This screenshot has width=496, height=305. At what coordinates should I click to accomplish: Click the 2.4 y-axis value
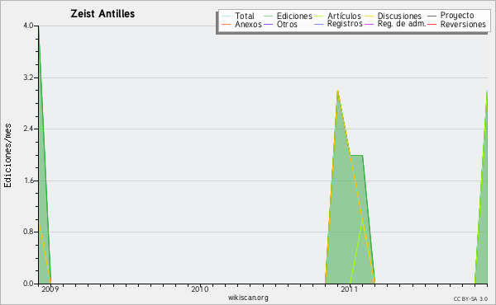tap(28, 129)
